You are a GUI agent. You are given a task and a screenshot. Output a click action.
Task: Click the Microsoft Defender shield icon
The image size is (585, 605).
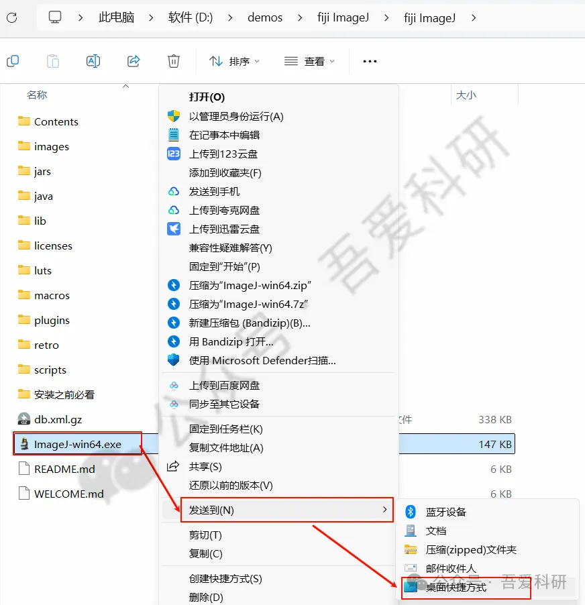click(174, 360)
